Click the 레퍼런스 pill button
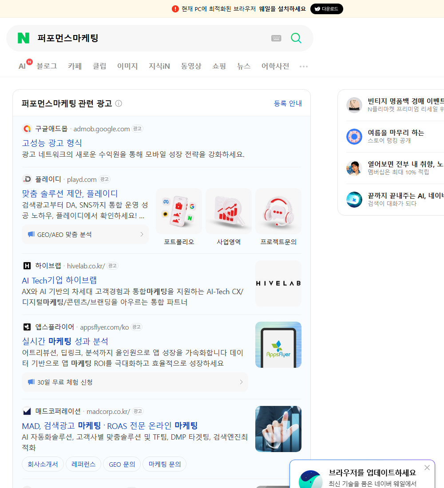 pos(83,464)
